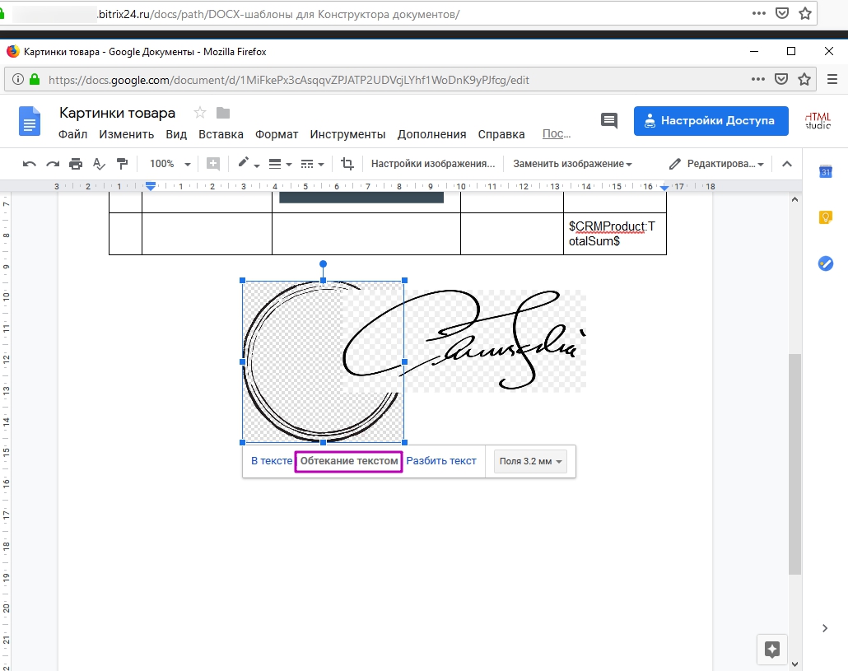Choose 'Разбить текст' wrapping option
The width and height of the screenshot is (848, 671).
(x=441, y=461)
